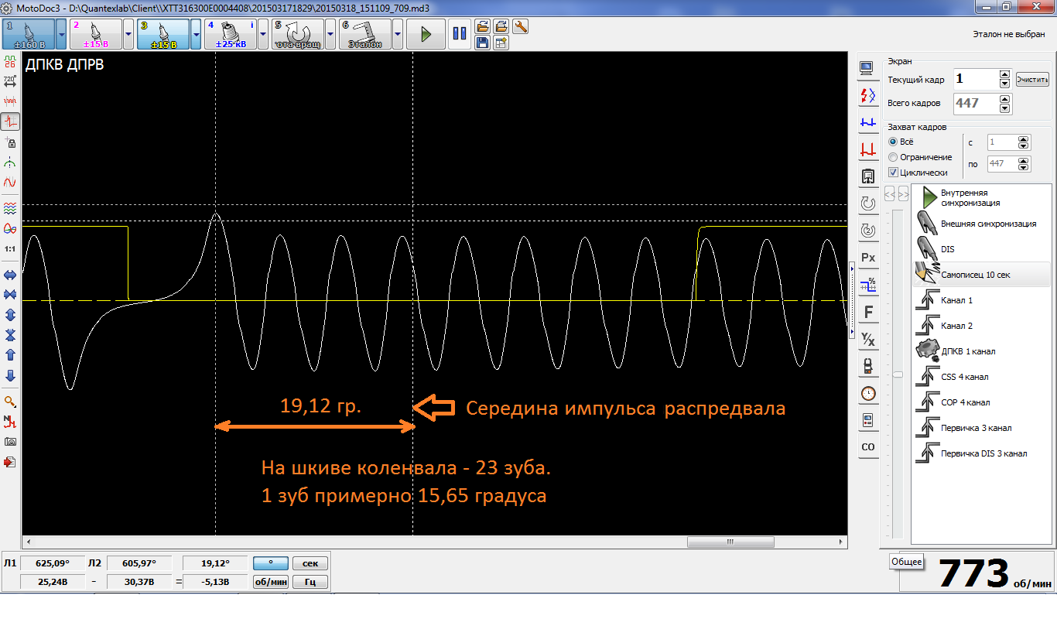Viewport: 1057px width, 619px height.
Task: Toggle the Циклически checkbox
Action: coord(893,173)
